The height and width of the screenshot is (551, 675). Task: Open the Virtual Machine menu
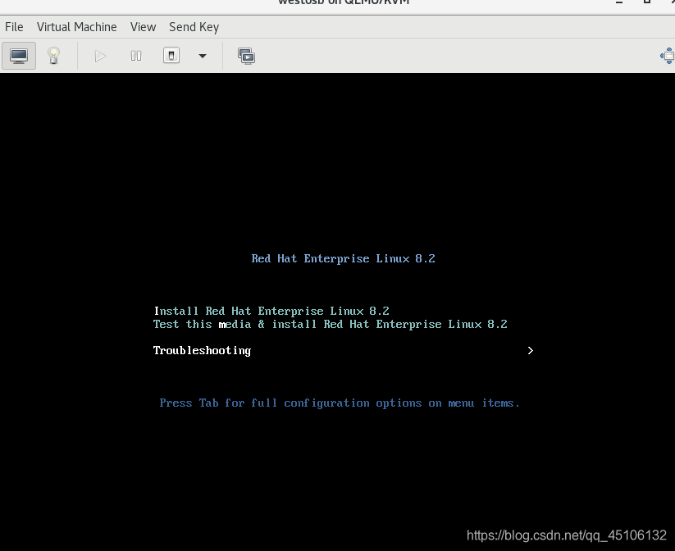coord(76,27)
